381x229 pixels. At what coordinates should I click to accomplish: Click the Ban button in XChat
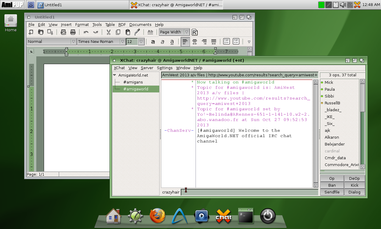pyautogui.click(x=332, y=185)
